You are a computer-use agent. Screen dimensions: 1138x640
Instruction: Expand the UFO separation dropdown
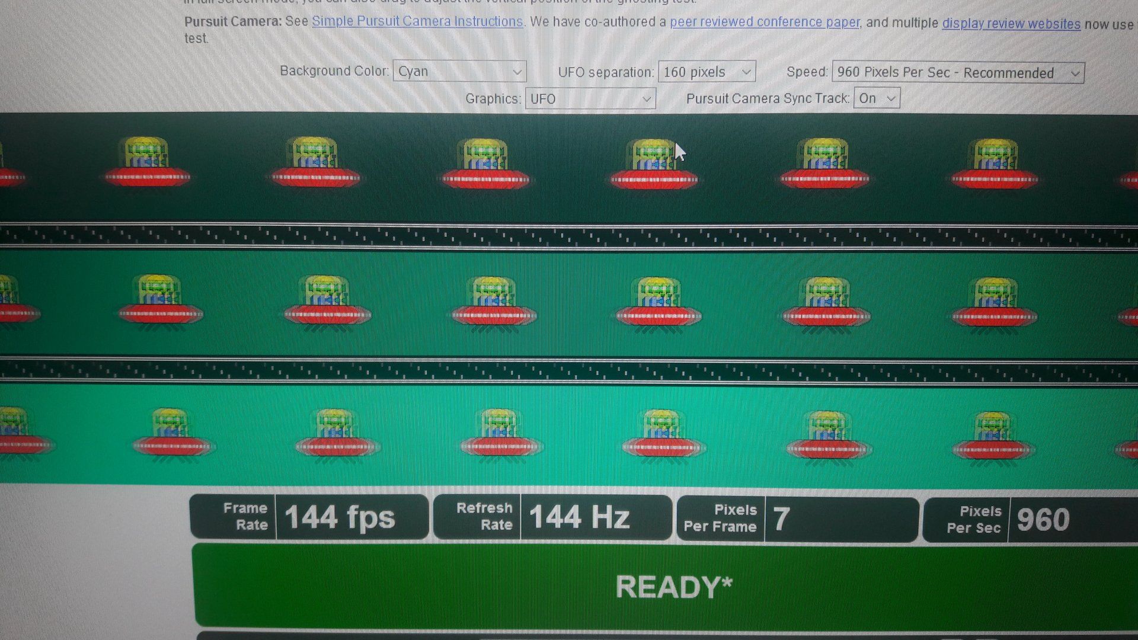tap(707, 72)
